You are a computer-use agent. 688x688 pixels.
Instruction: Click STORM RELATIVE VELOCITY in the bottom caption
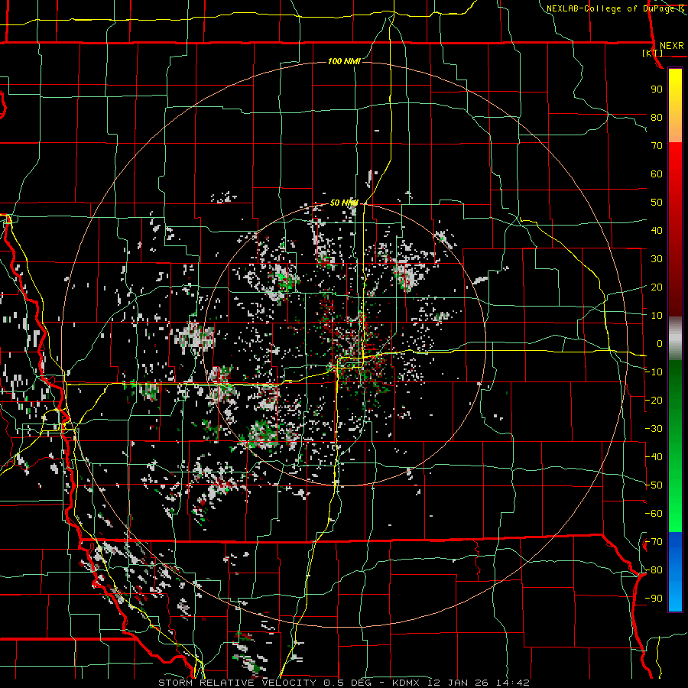[x=237, y=683]
